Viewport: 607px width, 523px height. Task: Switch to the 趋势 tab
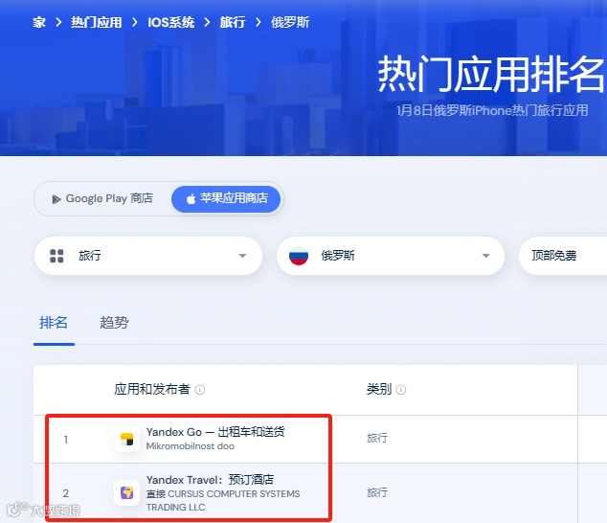[x=114, y=323]
